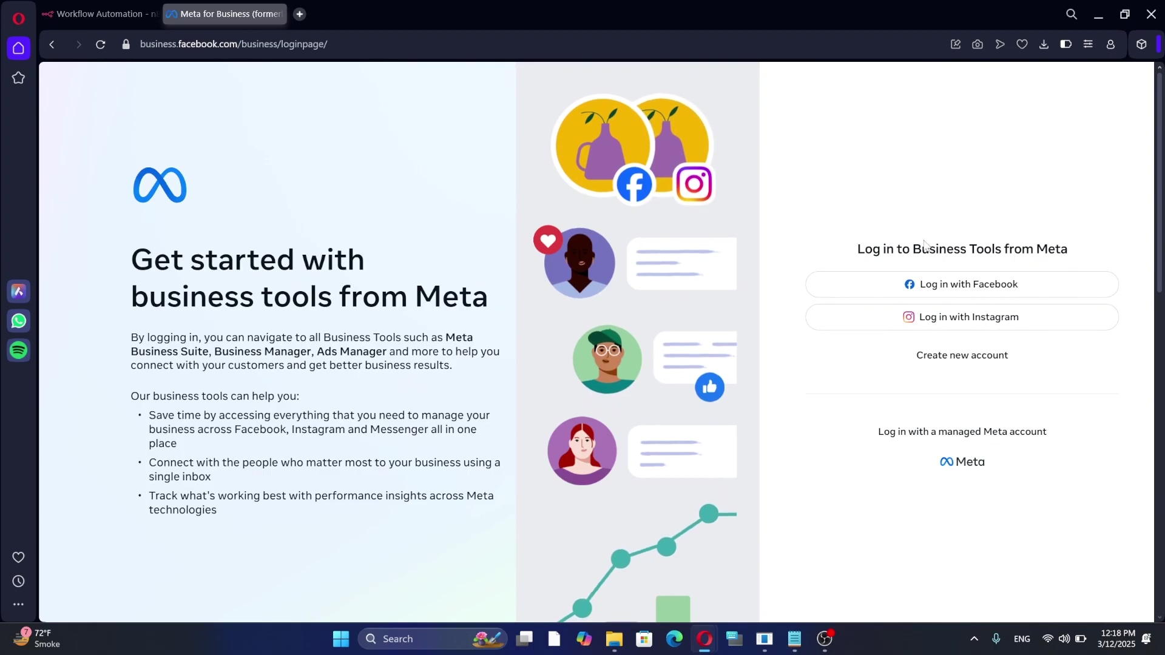This screenshot has height=655, width=1165.
Task: Click the Facebook logo in illustration
Action: point(634,184)
